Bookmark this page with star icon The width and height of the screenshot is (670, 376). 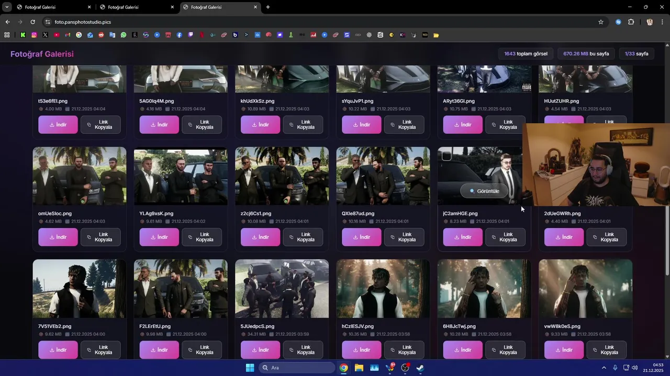[601, 22]
